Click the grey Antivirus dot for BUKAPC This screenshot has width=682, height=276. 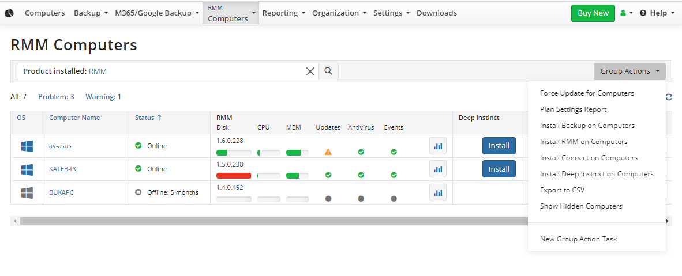(x=361, y=199)
